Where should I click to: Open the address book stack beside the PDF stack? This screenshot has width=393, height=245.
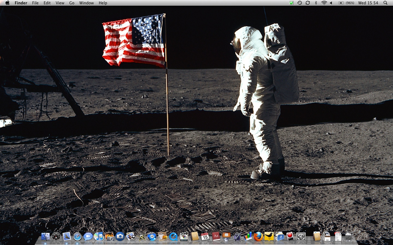click(x=317, y=236)
